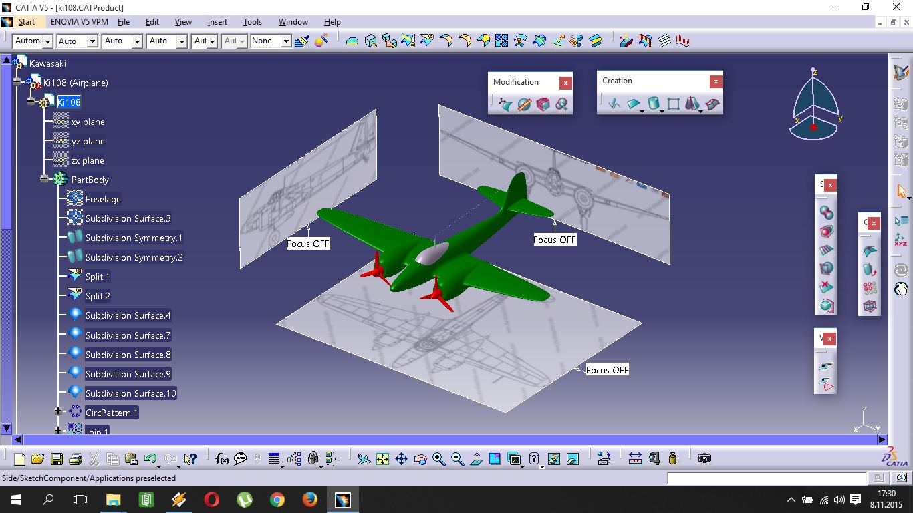Screen dimensions: 913x513
Task: Collapse the Ki108 (Airplane) tree node
Action: click(17, 82)
